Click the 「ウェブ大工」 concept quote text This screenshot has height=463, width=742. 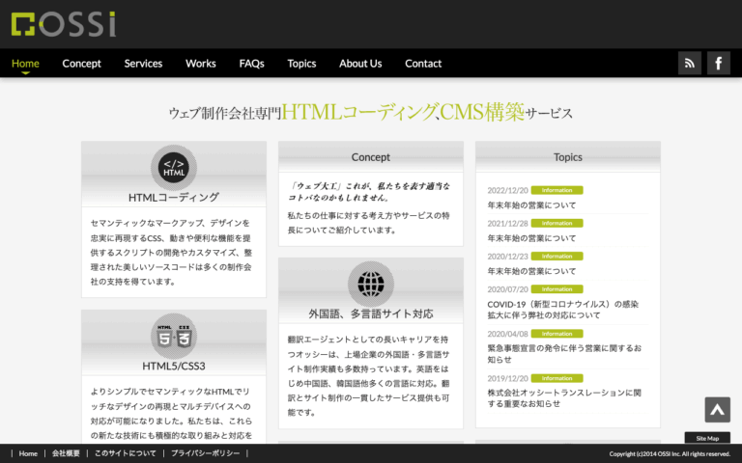click(369, 192)
